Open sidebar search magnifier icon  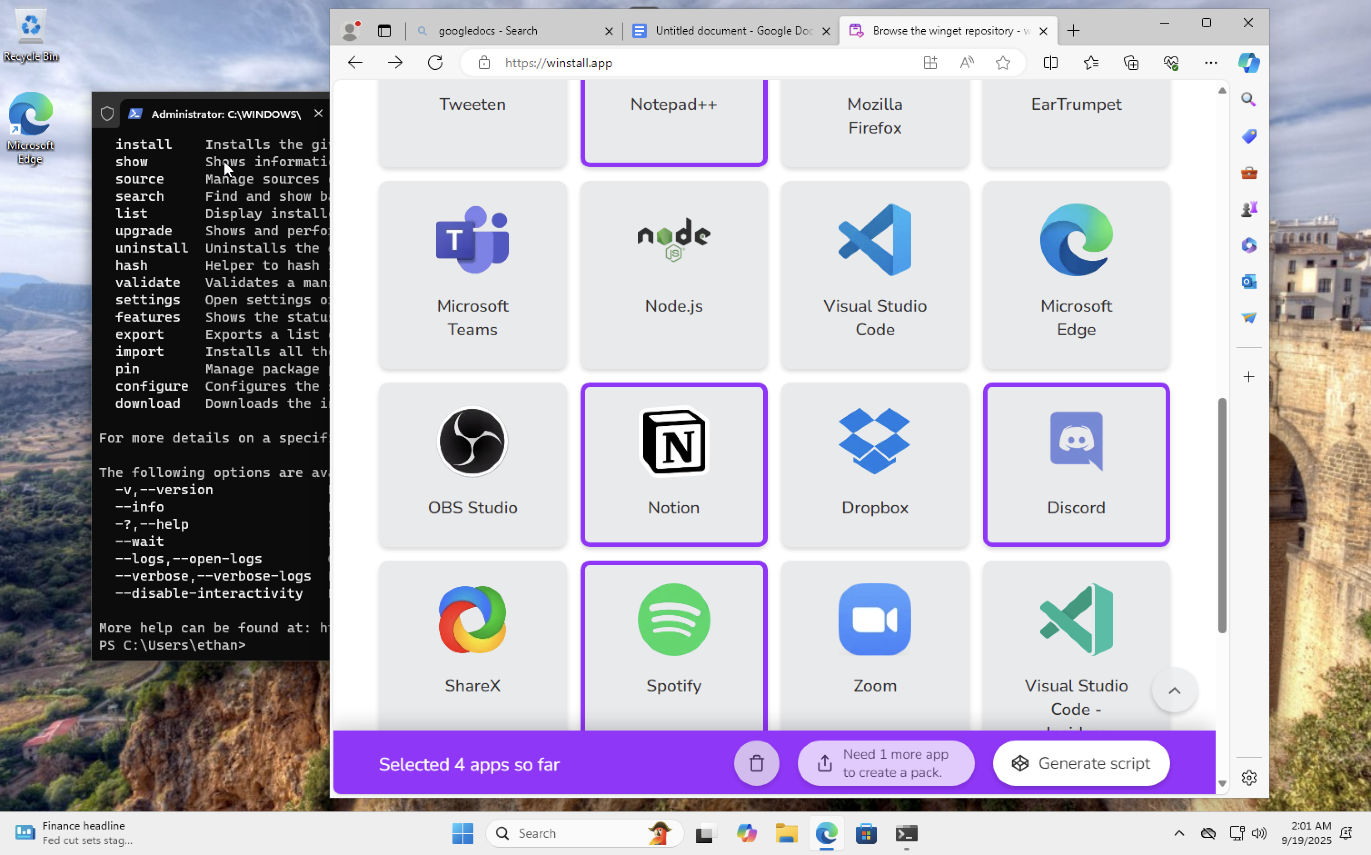pos(1248,99)
